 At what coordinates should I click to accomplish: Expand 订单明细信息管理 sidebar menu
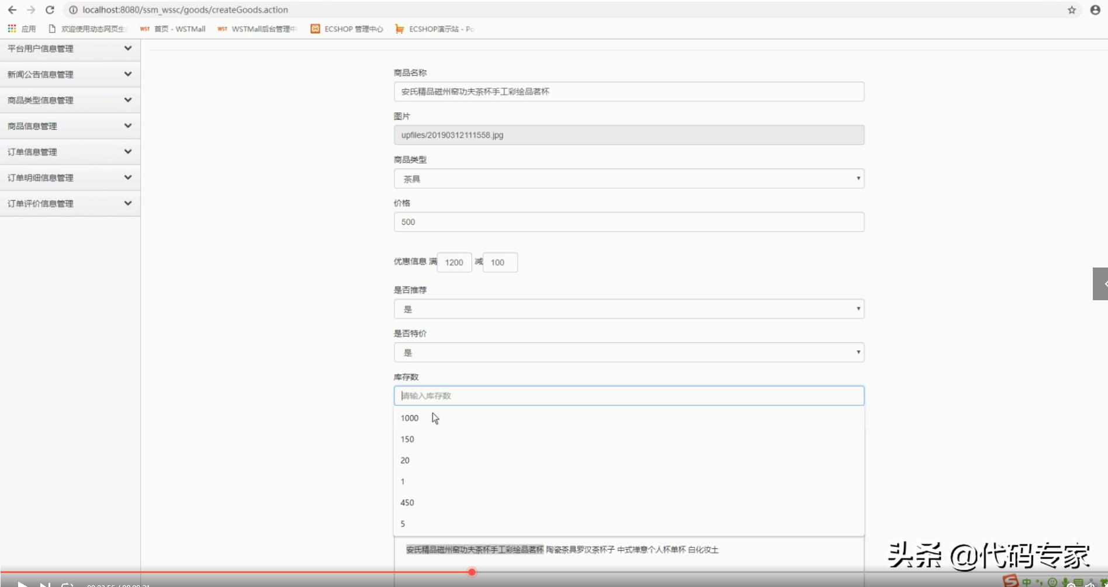point(70,178)
